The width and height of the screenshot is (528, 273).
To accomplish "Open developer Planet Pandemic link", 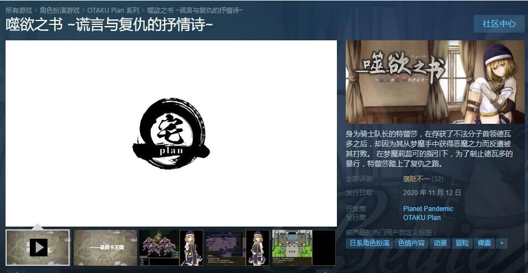I will point(428,209).
